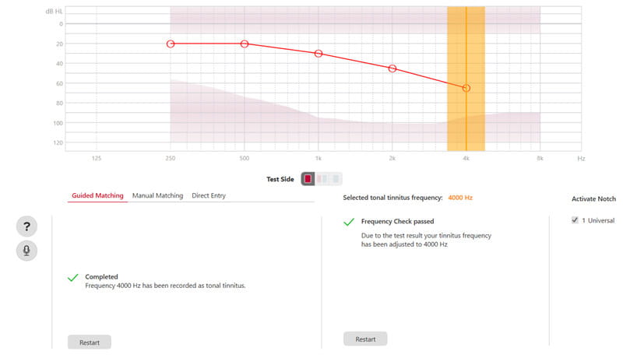Toggle the 1 Universal notch checkbox
This screenshot has width=637, height=358.
tap(575, 220)
